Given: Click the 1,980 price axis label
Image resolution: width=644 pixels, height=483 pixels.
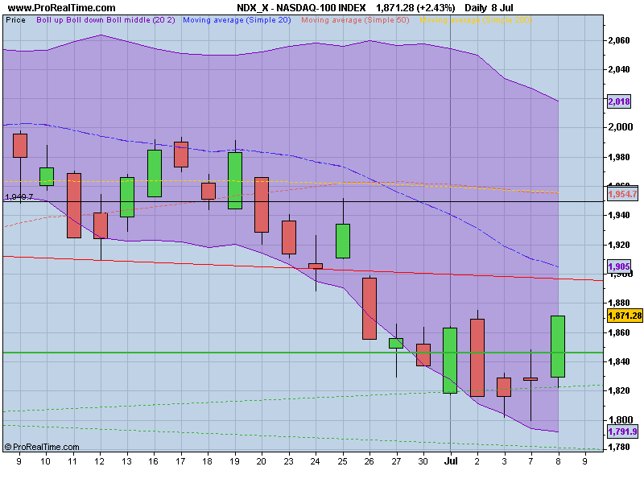Looking at the screenshot, I should pos(619,157).
